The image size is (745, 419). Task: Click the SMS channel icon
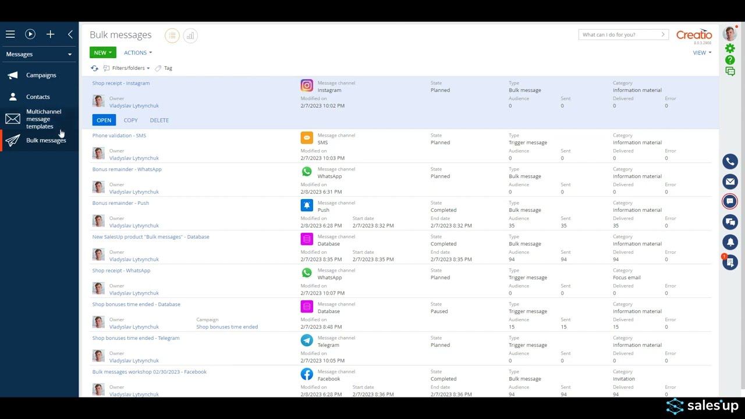click(x=307, y=138)
